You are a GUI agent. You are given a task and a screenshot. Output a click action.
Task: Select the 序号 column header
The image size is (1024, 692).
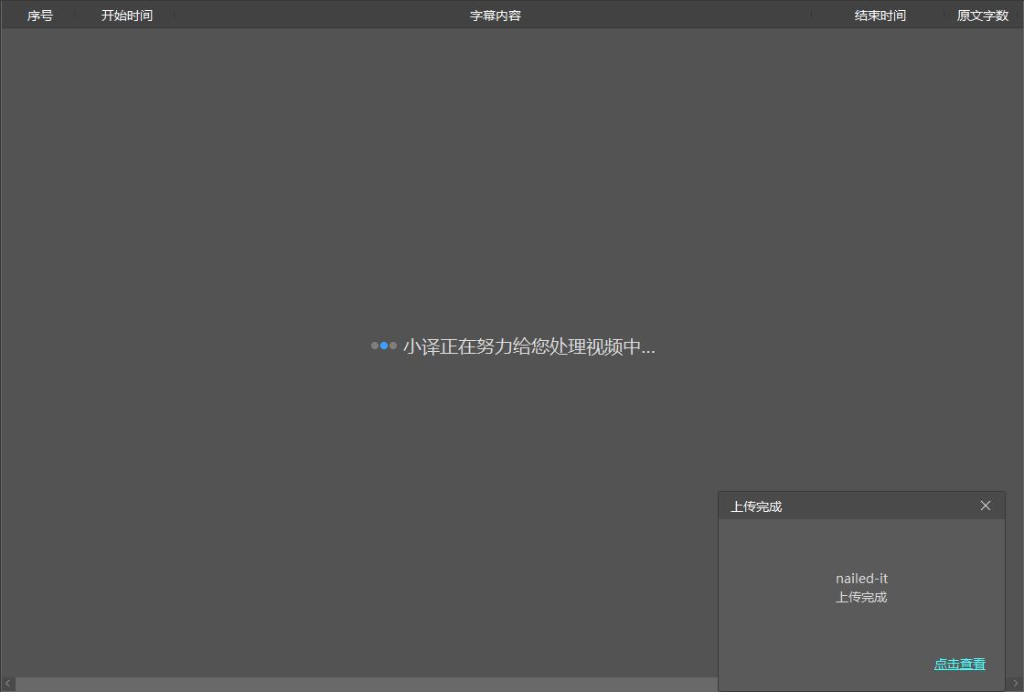click(39, 16)
